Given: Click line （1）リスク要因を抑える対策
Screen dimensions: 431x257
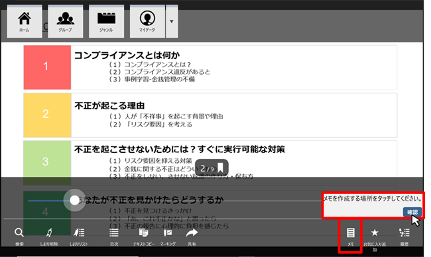Looking at the screenshot, I should [x=150, y=160].
